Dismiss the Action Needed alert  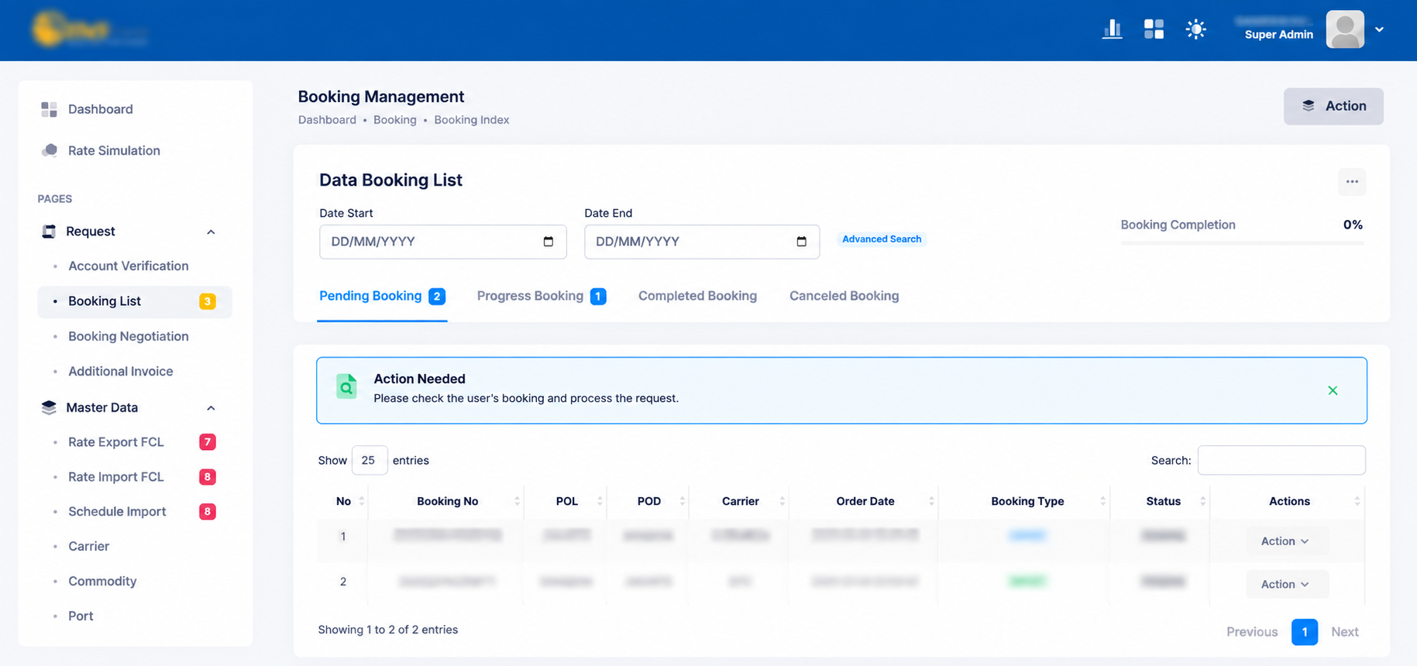(1333, 390)
